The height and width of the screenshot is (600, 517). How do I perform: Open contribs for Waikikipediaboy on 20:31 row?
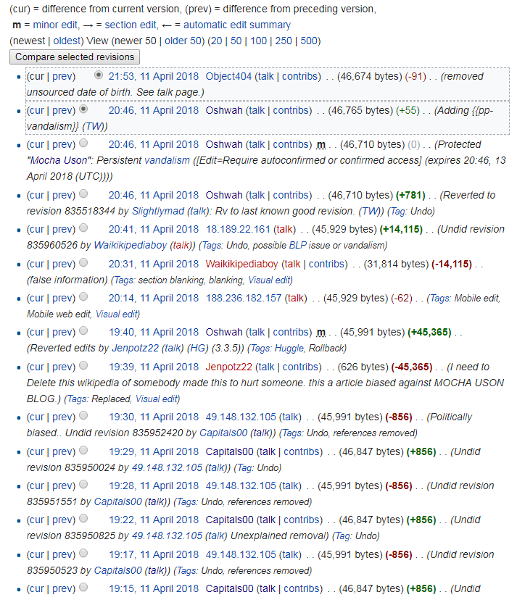327,264
